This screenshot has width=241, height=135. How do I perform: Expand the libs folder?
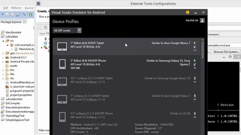click(3, 74)
